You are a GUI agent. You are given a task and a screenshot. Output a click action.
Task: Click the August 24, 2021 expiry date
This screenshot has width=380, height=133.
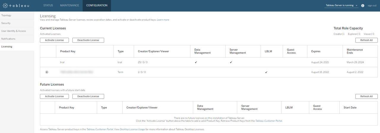pos(320,62)
